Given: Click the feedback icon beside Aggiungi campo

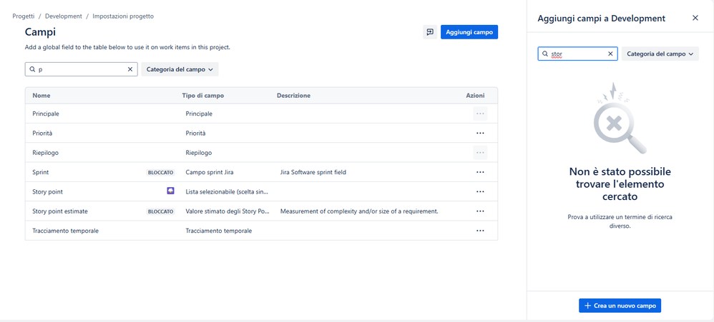Looking at the screenshot, I should tap(429, 32).
